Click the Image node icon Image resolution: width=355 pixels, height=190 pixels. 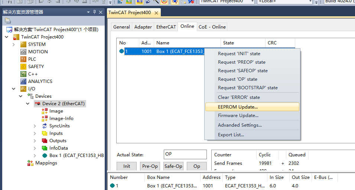coord(45,111)
